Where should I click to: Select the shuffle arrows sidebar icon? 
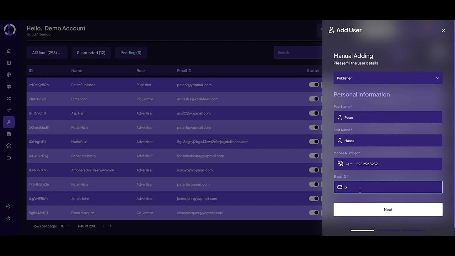(x=9, y=98)
